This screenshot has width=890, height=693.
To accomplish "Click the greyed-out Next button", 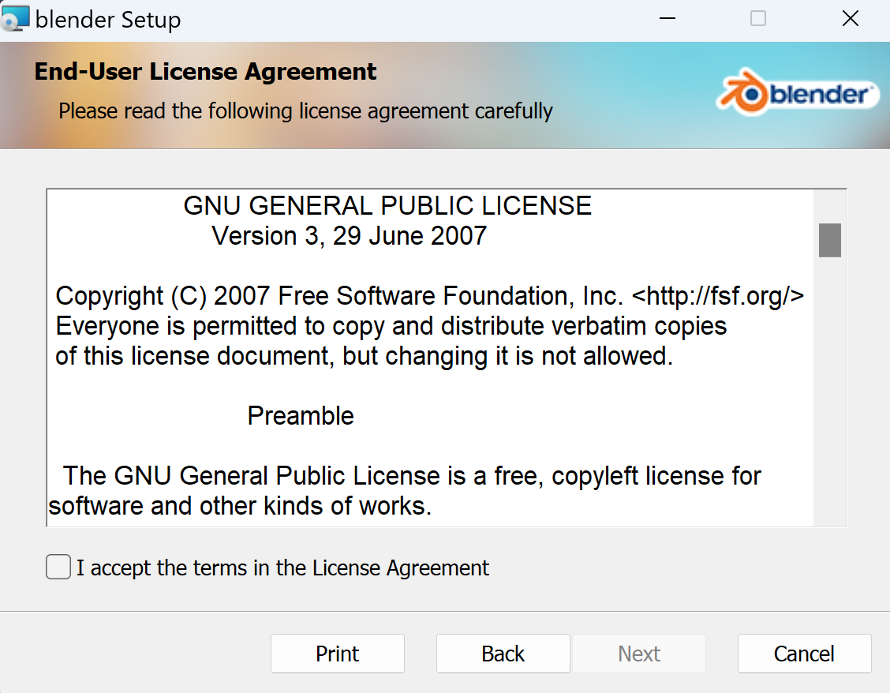I will click(639, 654).
